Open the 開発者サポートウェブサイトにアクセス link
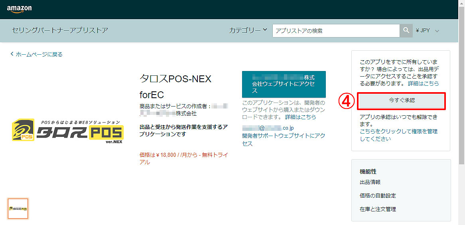This screenshot has height=225, width=465. tap(284, 140)
